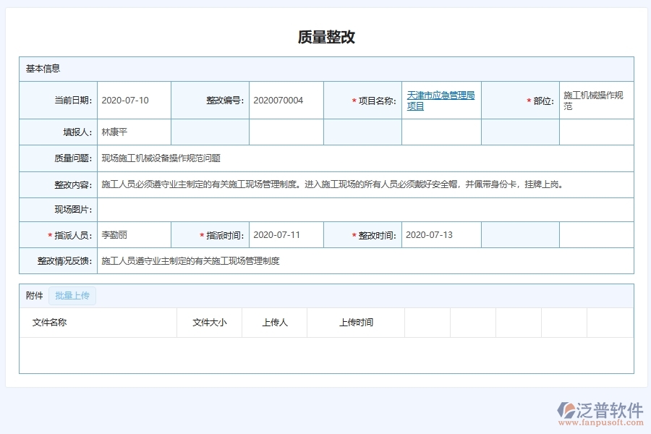Select the 整改编号 field showing 2020070004
This screenshot has height=434, width=651.
pos(286,100)
